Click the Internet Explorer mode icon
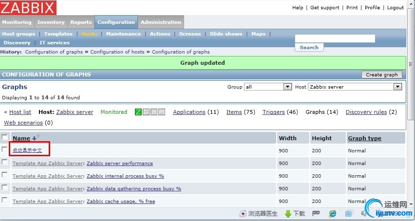The height and width of the screenshot is (221, 415). pos(332,213)
